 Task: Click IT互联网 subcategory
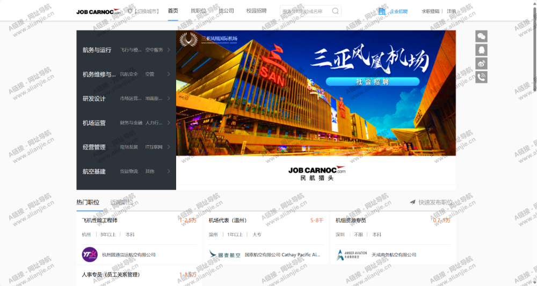click(154, 147)
